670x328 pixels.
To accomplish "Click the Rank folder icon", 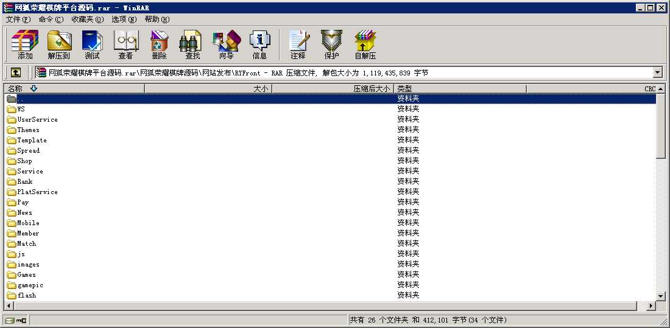I will [12, 181].
